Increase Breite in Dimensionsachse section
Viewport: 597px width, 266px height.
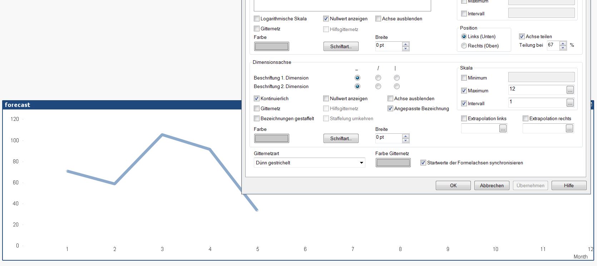coord(405,136)
